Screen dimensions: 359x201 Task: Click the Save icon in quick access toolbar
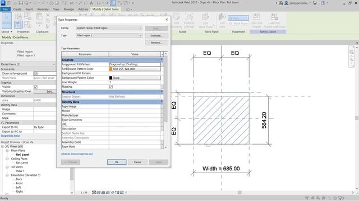[21, 3]
